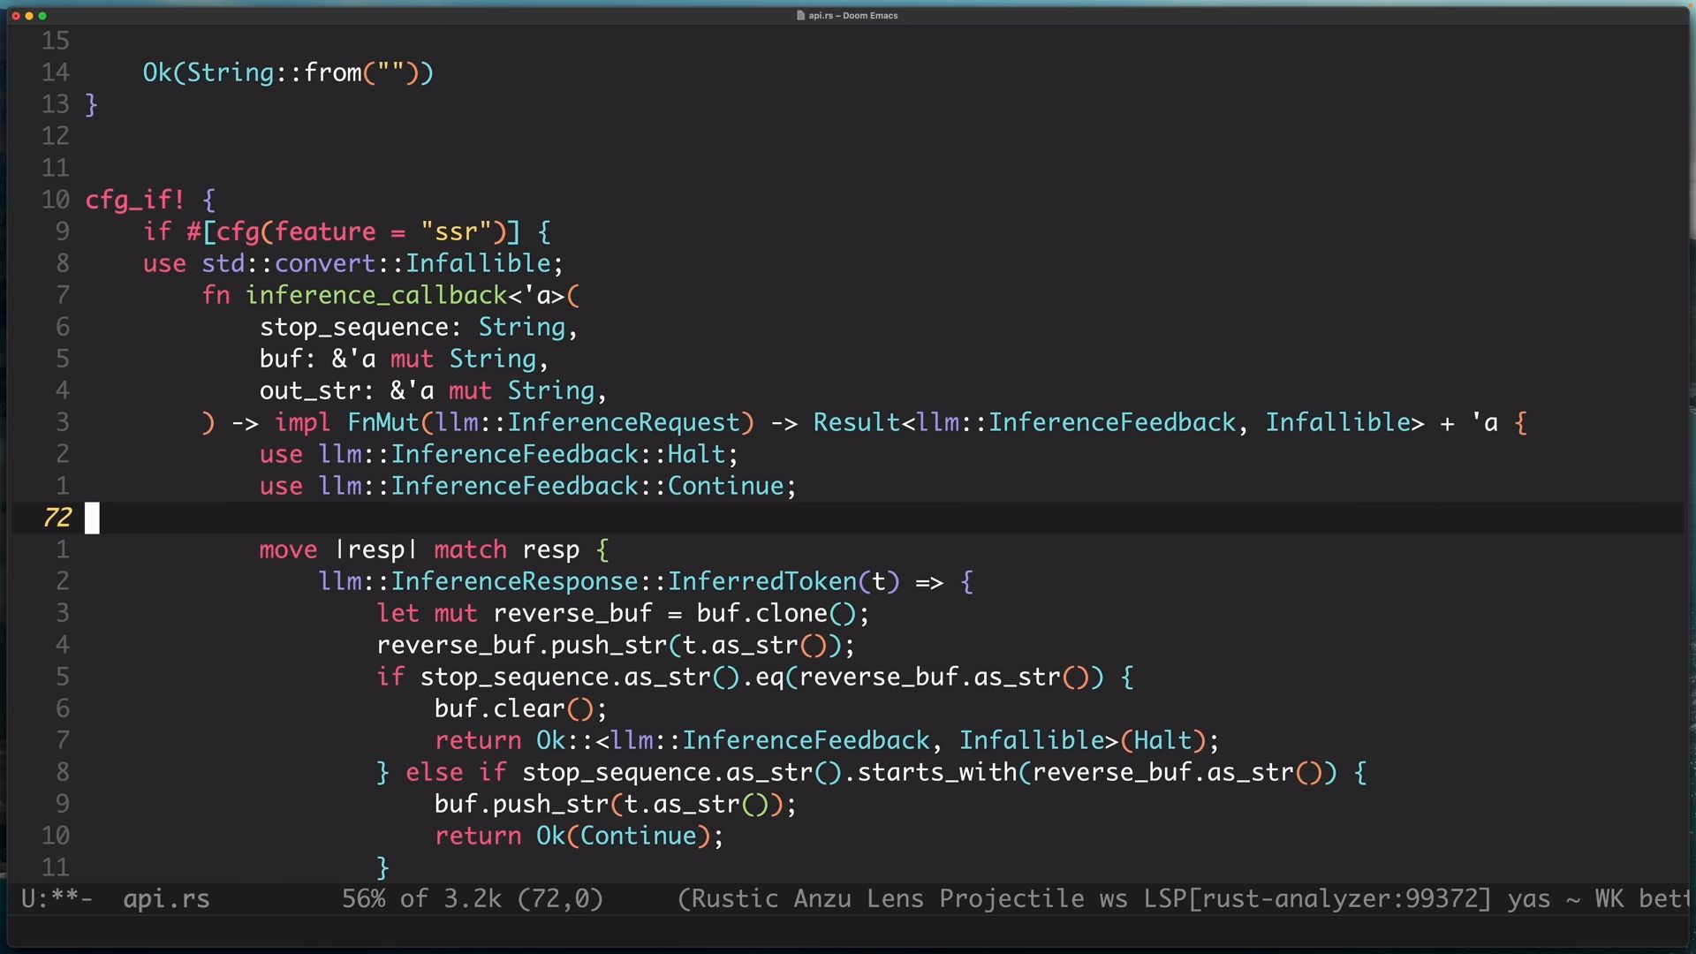Click the ws whitespace mode indicator
This screenshot has height=954, width=1696.
(x=1113, y=899)
